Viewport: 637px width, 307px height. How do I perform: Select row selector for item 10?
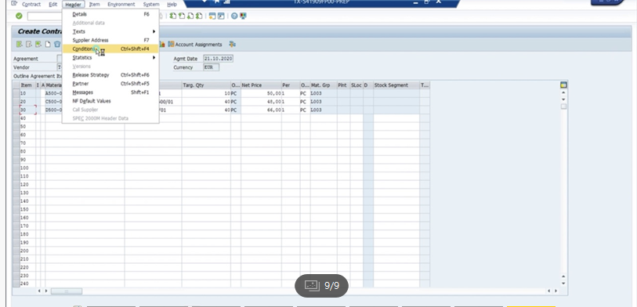(x=16, y=93)
